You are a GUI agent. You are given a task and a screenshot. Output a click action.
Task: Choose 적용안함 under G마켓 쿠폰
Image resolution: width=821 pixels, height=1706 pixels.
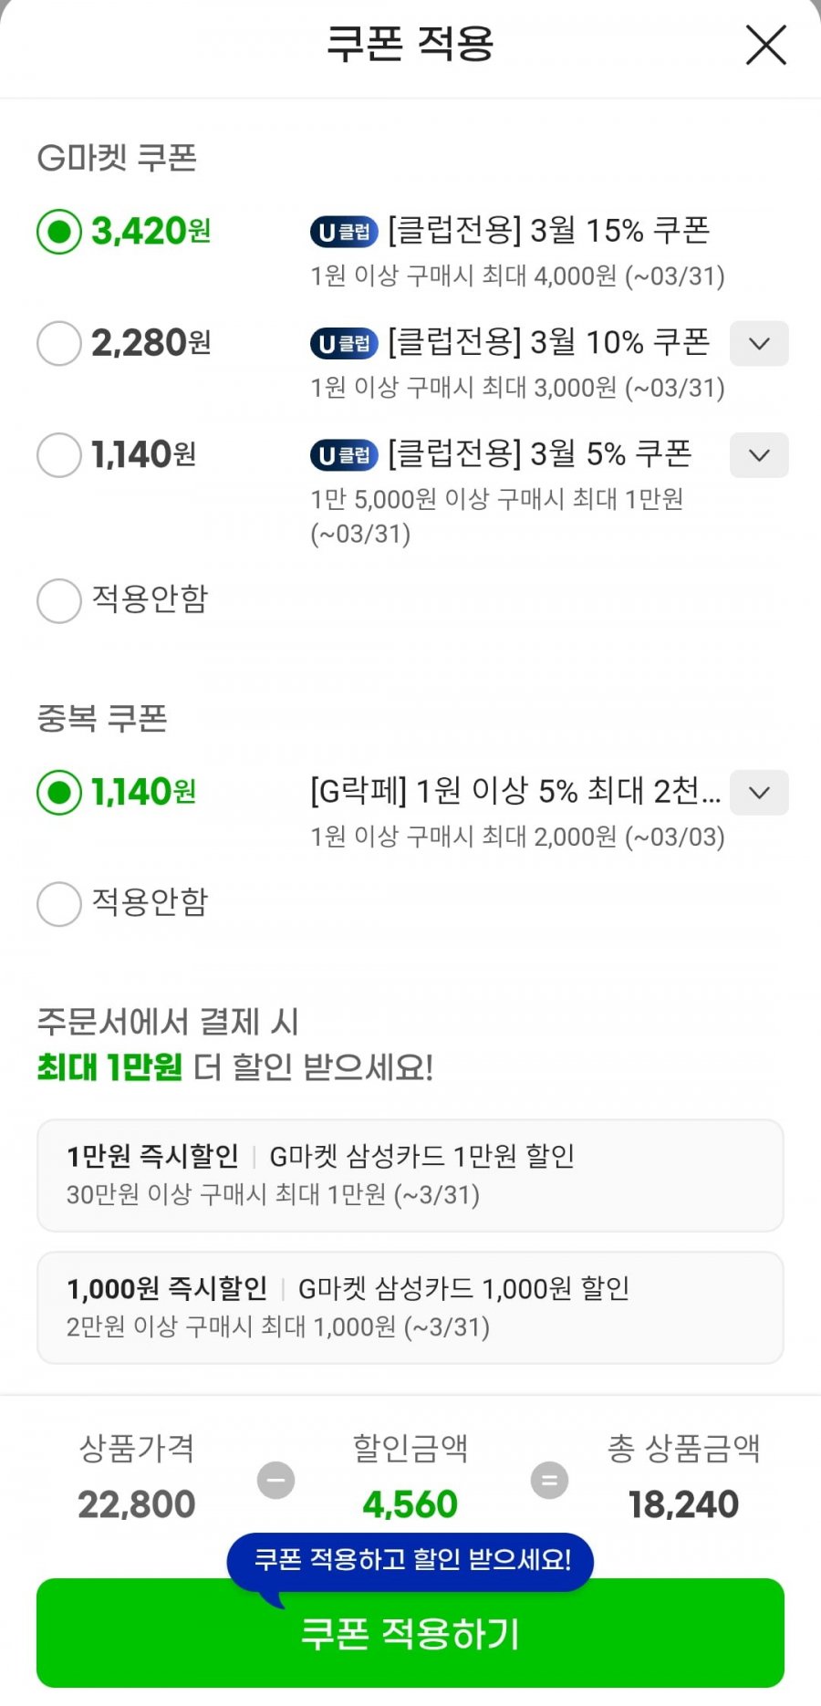pos(59,600)
